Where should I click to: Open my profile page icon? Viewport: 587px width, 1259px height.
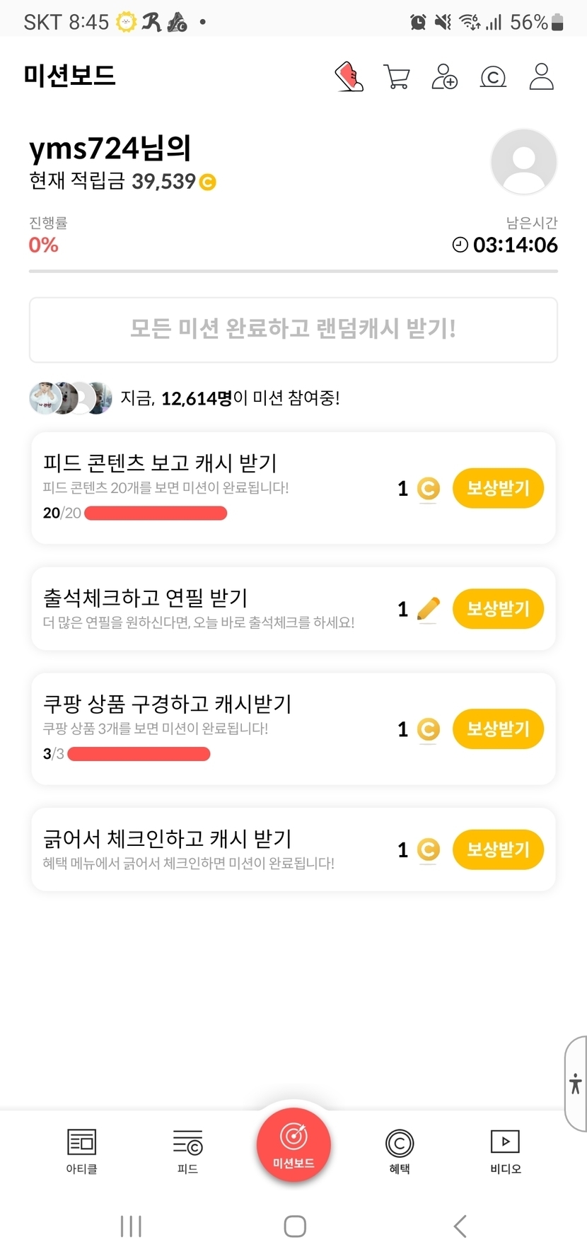541,76
